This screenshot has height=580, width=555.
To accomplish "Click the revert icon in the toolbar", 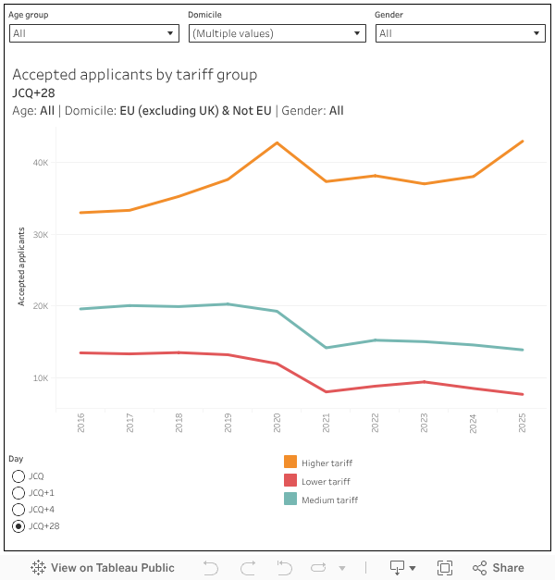I will [284, 567].
